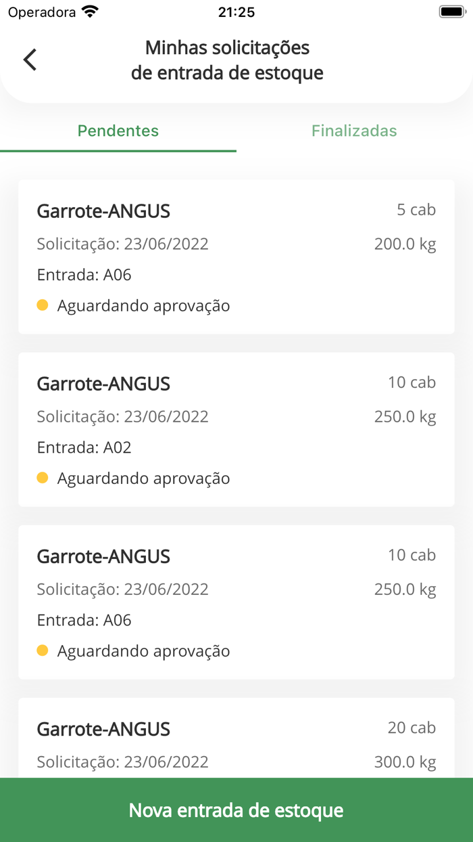Select the Pendentes tab
This screenshot has width=473, height=842.
click(x=118, y=131)
